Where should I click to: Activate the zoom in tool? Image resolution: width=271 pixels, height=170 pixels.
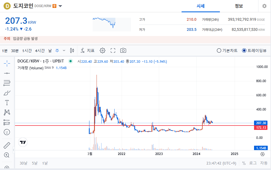[x=7, y=155]
